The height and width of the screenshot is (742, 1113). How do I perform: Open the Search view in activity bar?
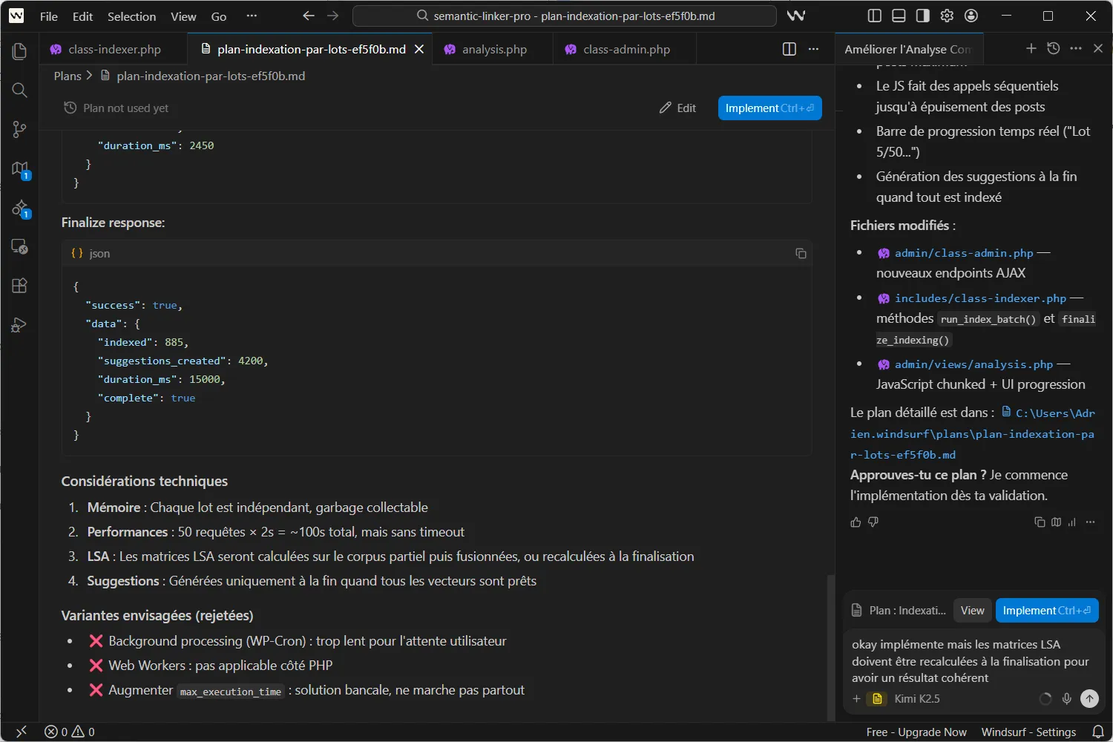coord(20,91)
